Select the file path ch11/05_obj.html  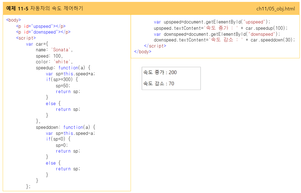tap(276, 9)
